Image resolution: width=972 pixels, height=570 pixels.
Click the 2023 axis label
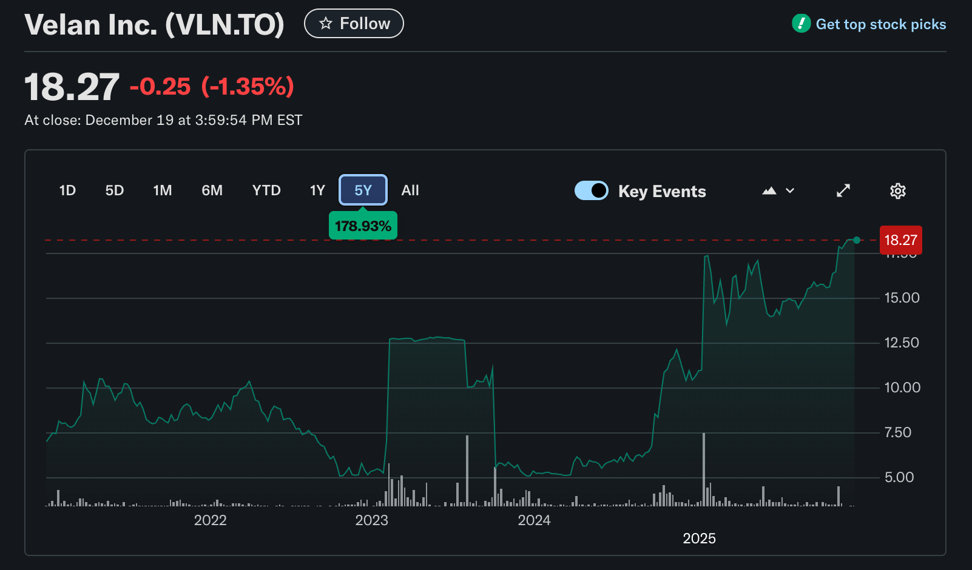pos(371,520)
